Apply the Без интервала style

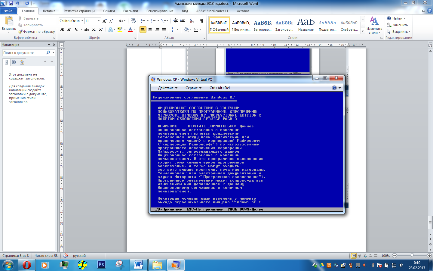coord(241,25)
